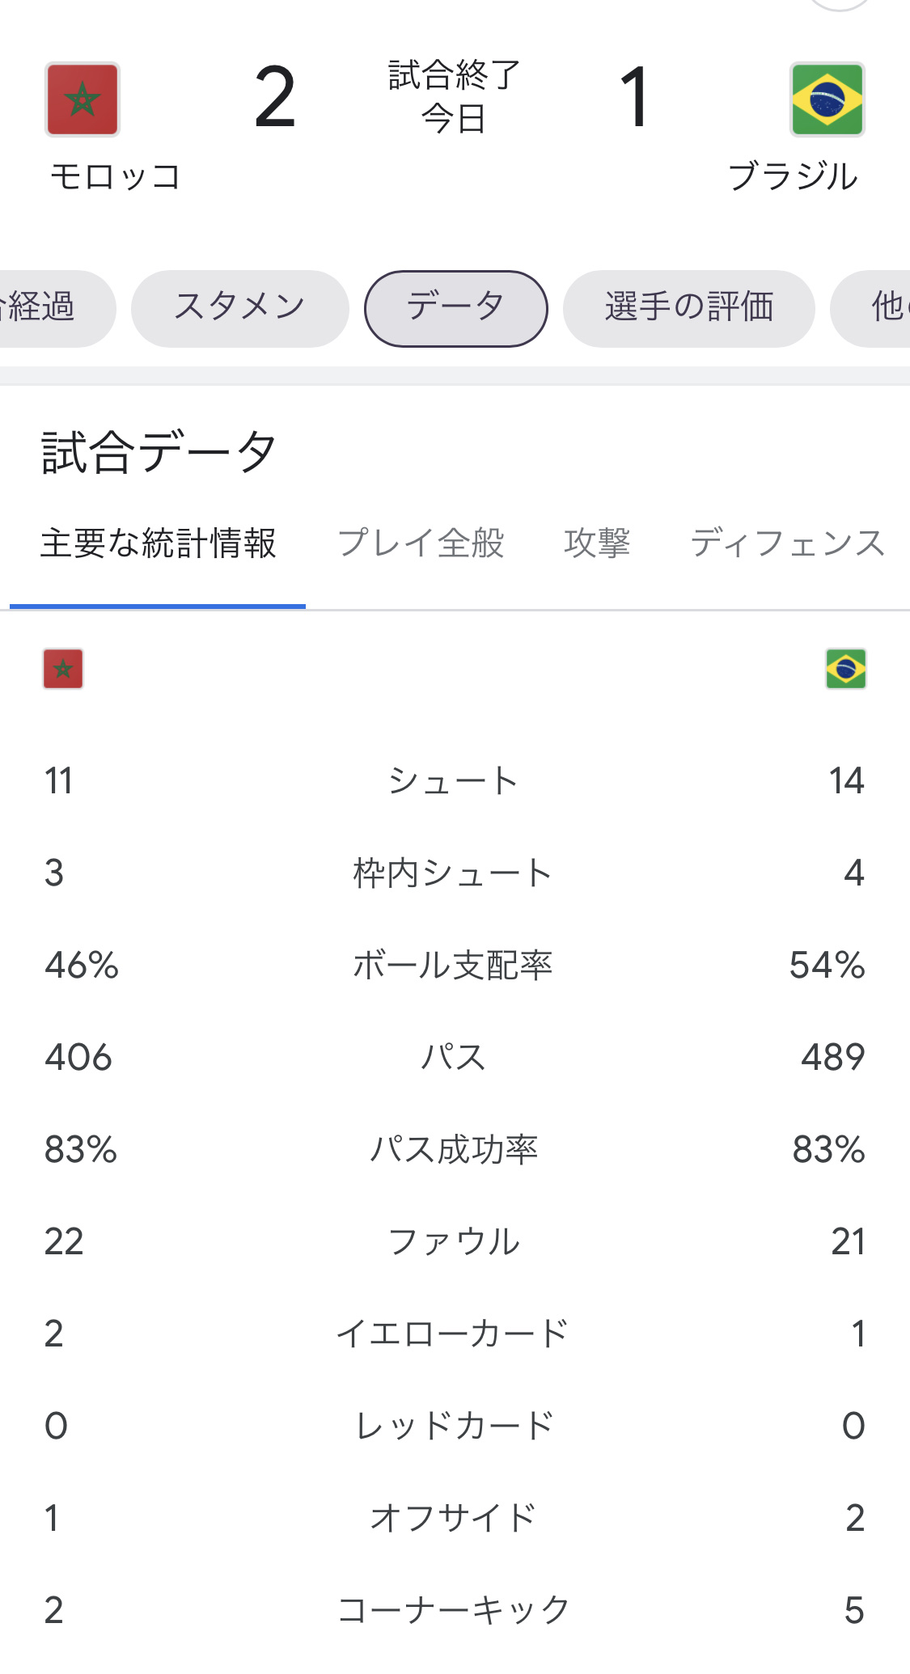This screenshot has height=1674, width=910.
Task: Tap the コーナーキック corner kick row label
Action: tap(453, 1610)
